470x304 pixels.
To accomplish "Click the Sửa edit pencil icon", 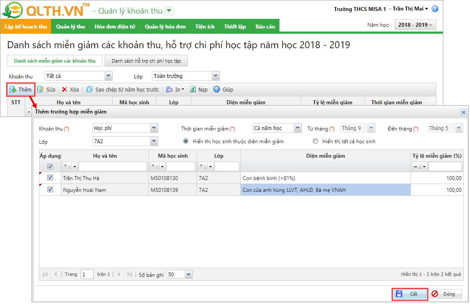I will pos(40,89).
